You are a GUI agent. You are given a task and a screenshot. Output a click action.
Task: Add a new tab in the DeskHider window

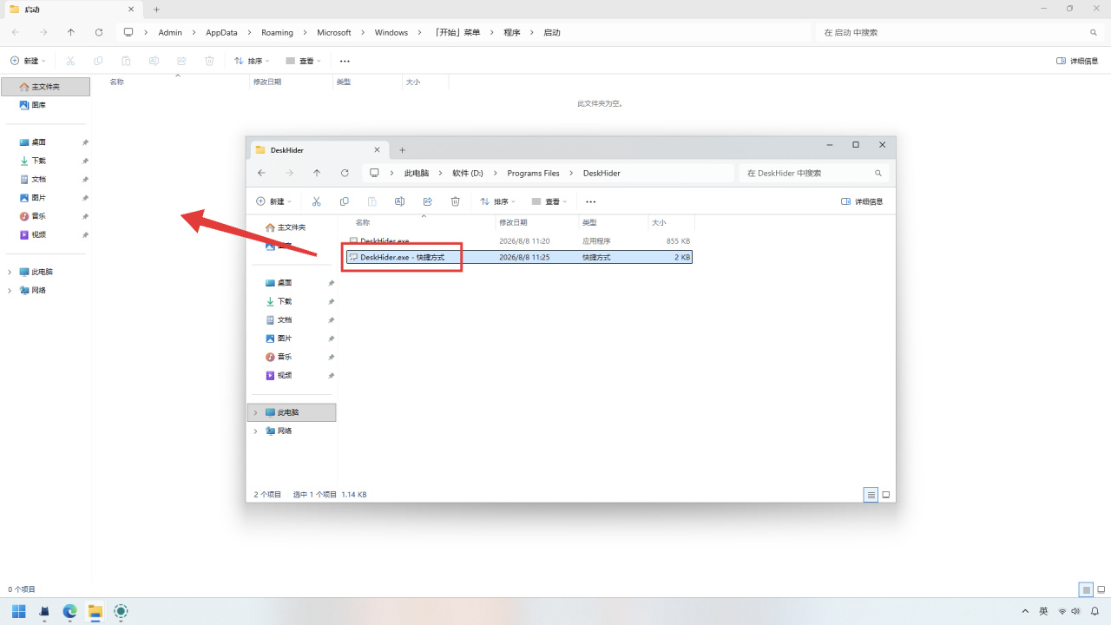pos(402,150)
